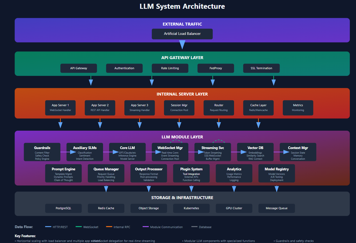Click the Kubernetes box

coord(191,208)
